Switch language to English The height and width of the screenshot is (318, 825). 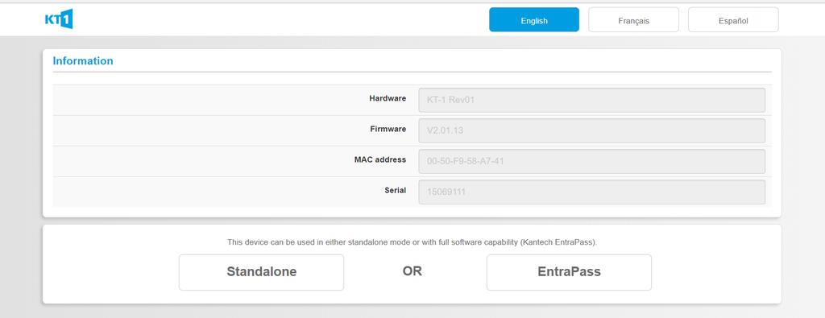534,20
